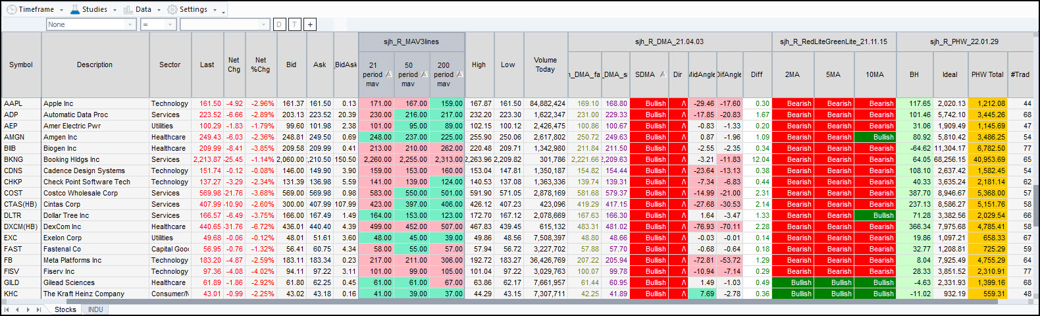Click the T filter button

[x=294, y=24]
